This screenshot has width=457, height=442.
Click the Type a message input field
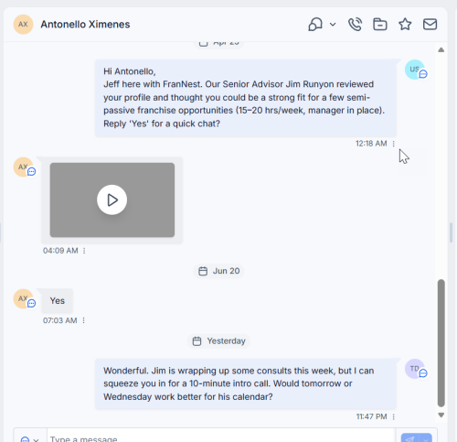(x=221, y=437)
